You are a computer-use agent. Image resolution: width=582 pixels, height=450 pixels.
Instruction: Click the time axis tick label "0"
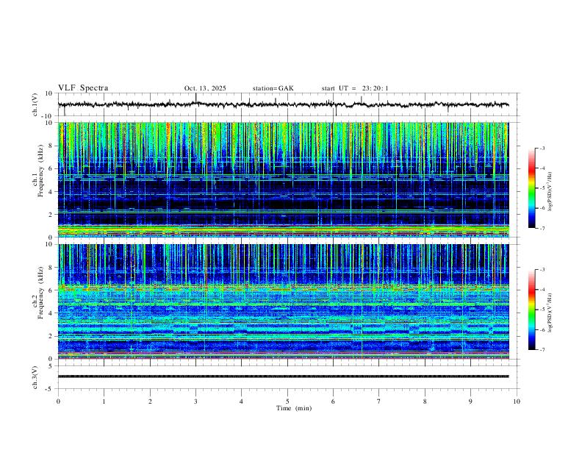(58, 401)
